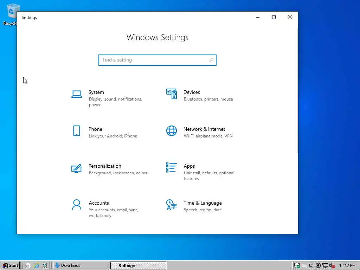
Task: Click inside the Find a setting field
Action: (157, 60)
